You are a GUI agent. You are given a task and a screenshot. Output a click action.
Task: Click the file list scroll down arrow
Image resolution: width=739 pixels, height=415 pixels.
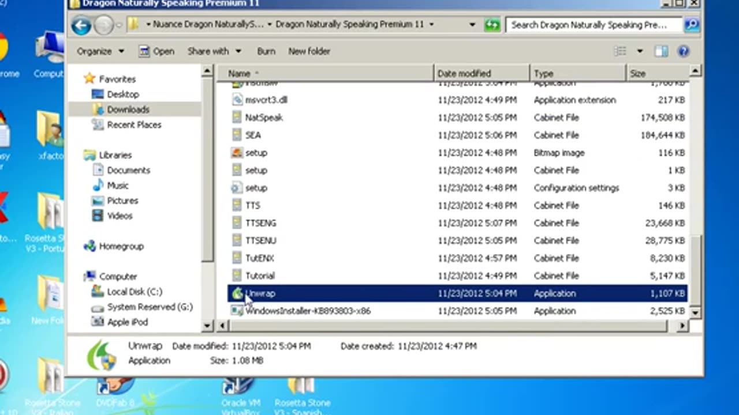(695, 312)
